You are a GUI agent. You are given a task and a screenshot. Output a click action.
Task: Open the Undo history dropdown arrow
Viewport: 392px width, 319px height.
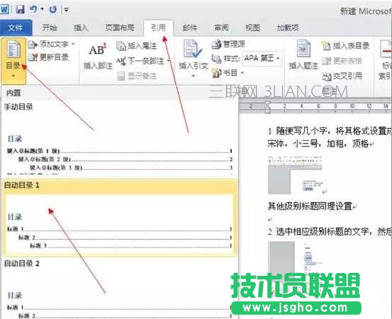point(43,9)
